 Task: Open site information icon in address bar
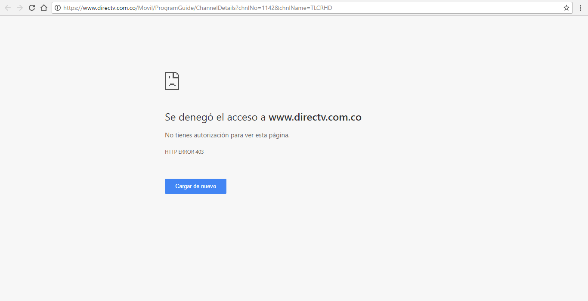pos(58,8)
